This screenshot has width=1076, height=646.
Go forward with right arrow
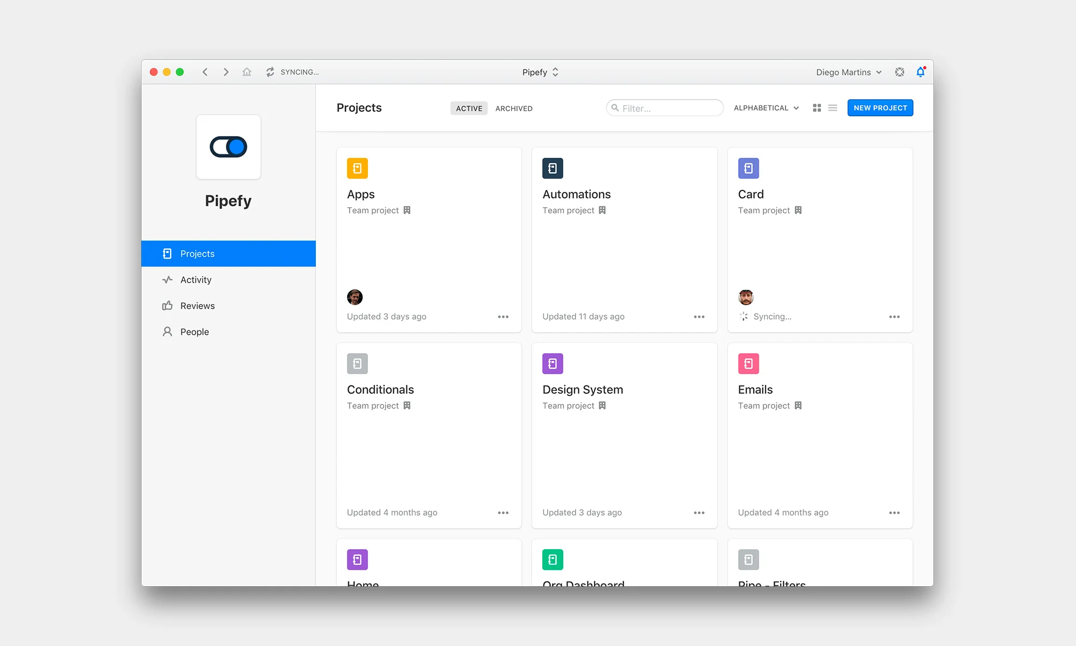tap(226, 72)
